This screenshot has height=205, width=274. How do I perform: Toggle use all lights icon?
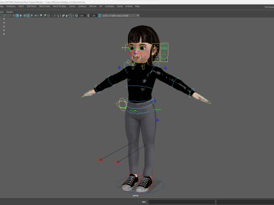(32, 15)
